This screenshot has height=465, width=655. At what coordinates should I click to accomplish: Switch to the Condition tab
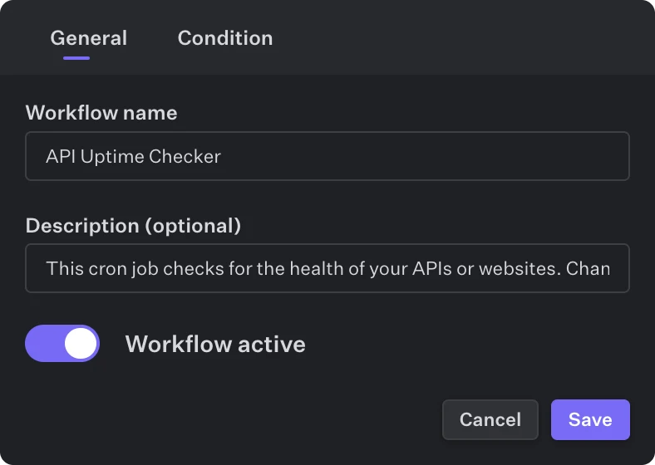[224, 38]
